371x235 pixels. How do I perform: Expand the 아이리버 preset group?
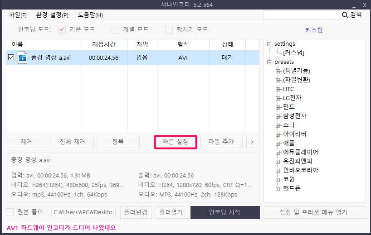click(278, 134)
